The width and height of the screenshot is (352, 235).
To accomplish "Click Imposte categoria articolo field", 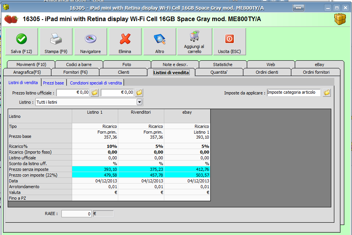I will coord(294,92).
